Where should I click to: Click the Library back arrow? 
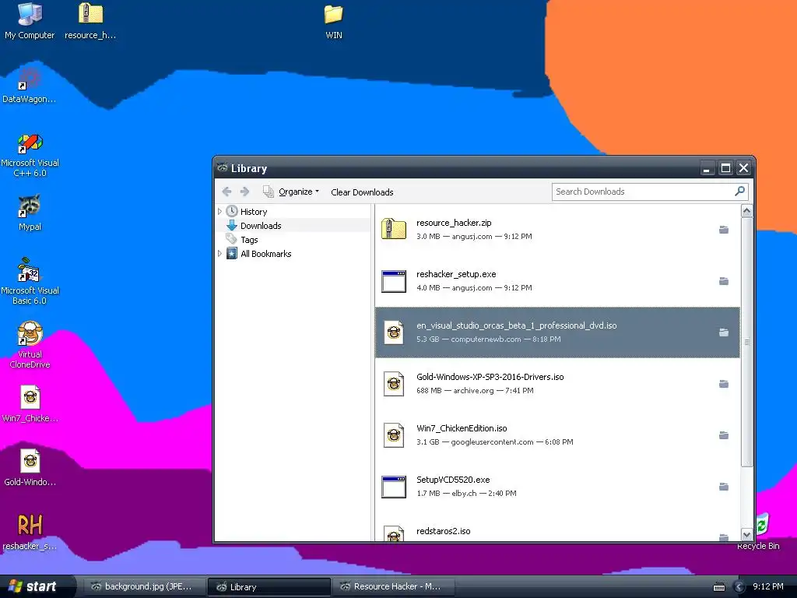coord(226,192)
